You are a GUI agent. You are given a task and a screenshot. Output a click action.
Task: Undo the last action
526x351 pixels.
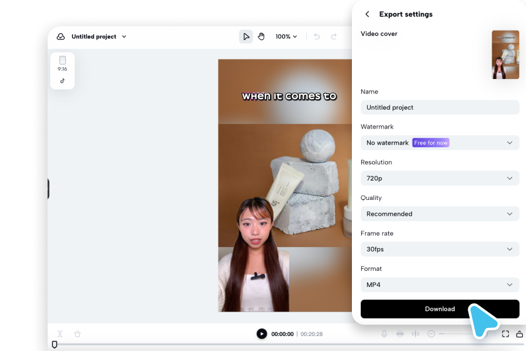[x=317, y=36]
